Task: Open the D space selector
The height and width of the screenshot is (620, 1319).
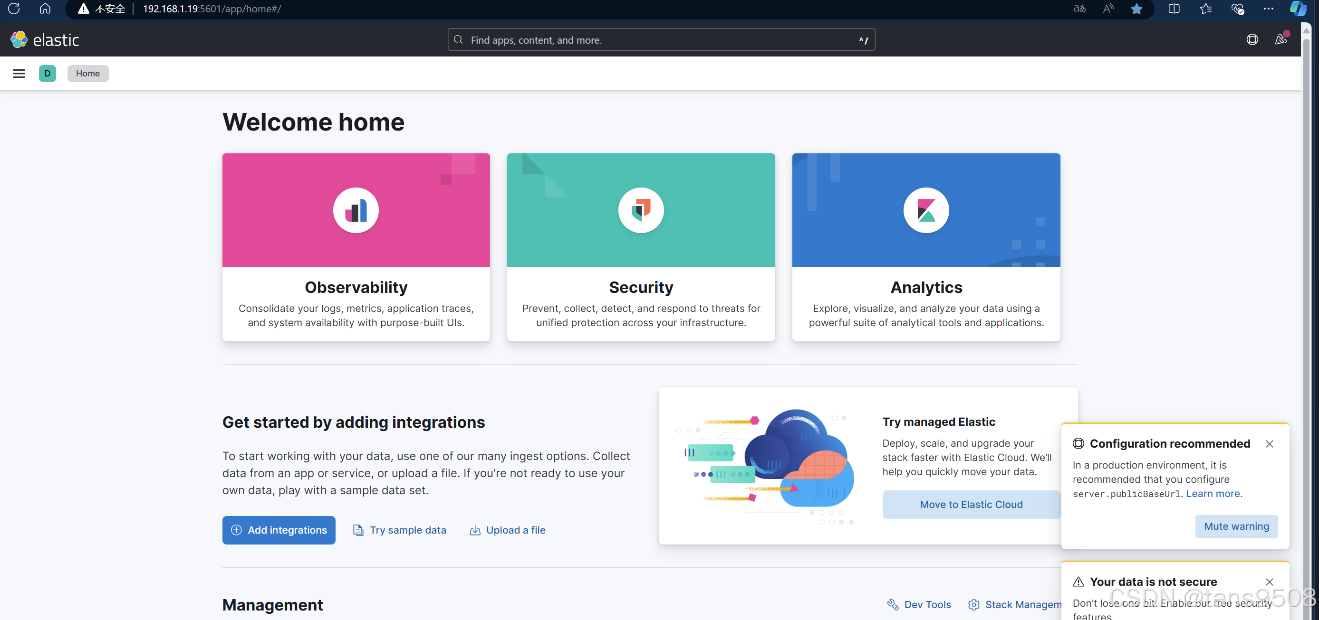Action: tap(47, 73)
